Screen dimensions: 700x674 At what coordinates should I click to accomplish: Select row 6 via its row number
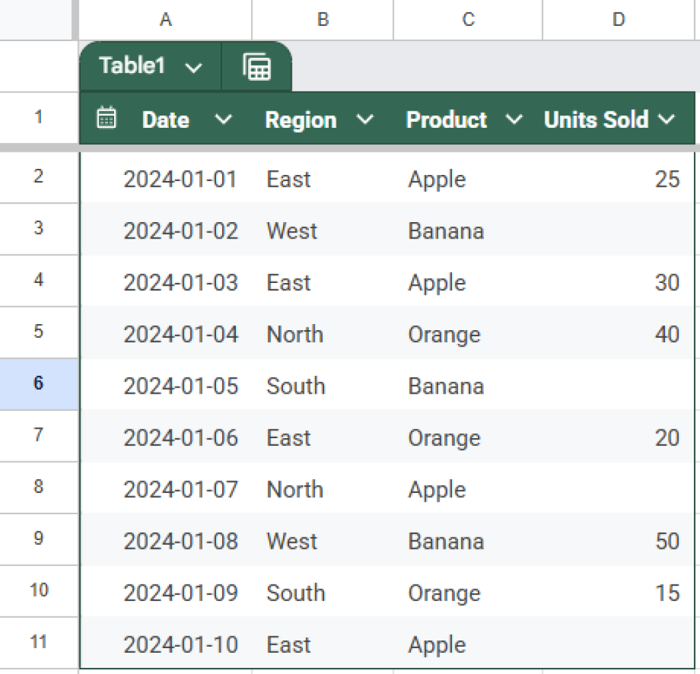pyautogui.click(x=38, y=383)
